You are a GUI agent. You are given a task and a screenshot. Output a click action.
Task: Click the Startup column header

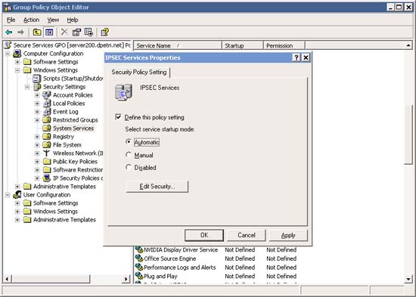(243, 45)
